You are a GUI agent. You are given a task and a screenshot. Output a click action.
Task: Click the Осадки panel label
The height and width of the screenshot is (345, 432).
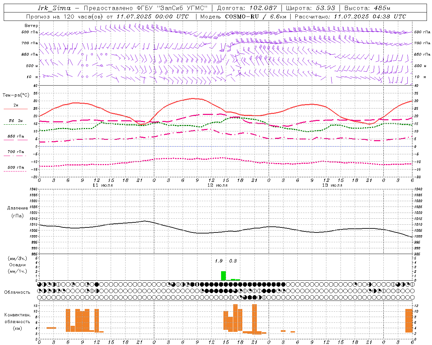(x=18, y=265)
